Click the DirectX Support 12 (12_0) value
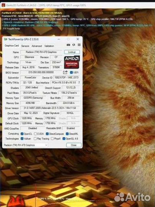The height and width of the screenshot is (207, 155). 71,88
